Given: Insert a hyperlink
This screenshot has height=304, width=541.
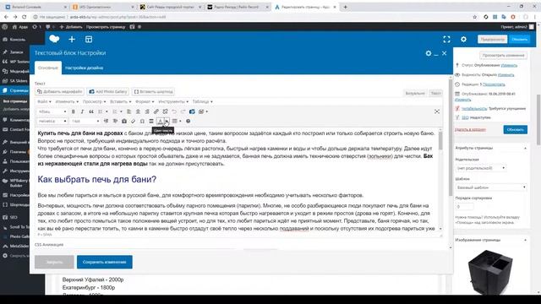Looking at the screenshot, I should pyautogui.click(x=156, y=111).
